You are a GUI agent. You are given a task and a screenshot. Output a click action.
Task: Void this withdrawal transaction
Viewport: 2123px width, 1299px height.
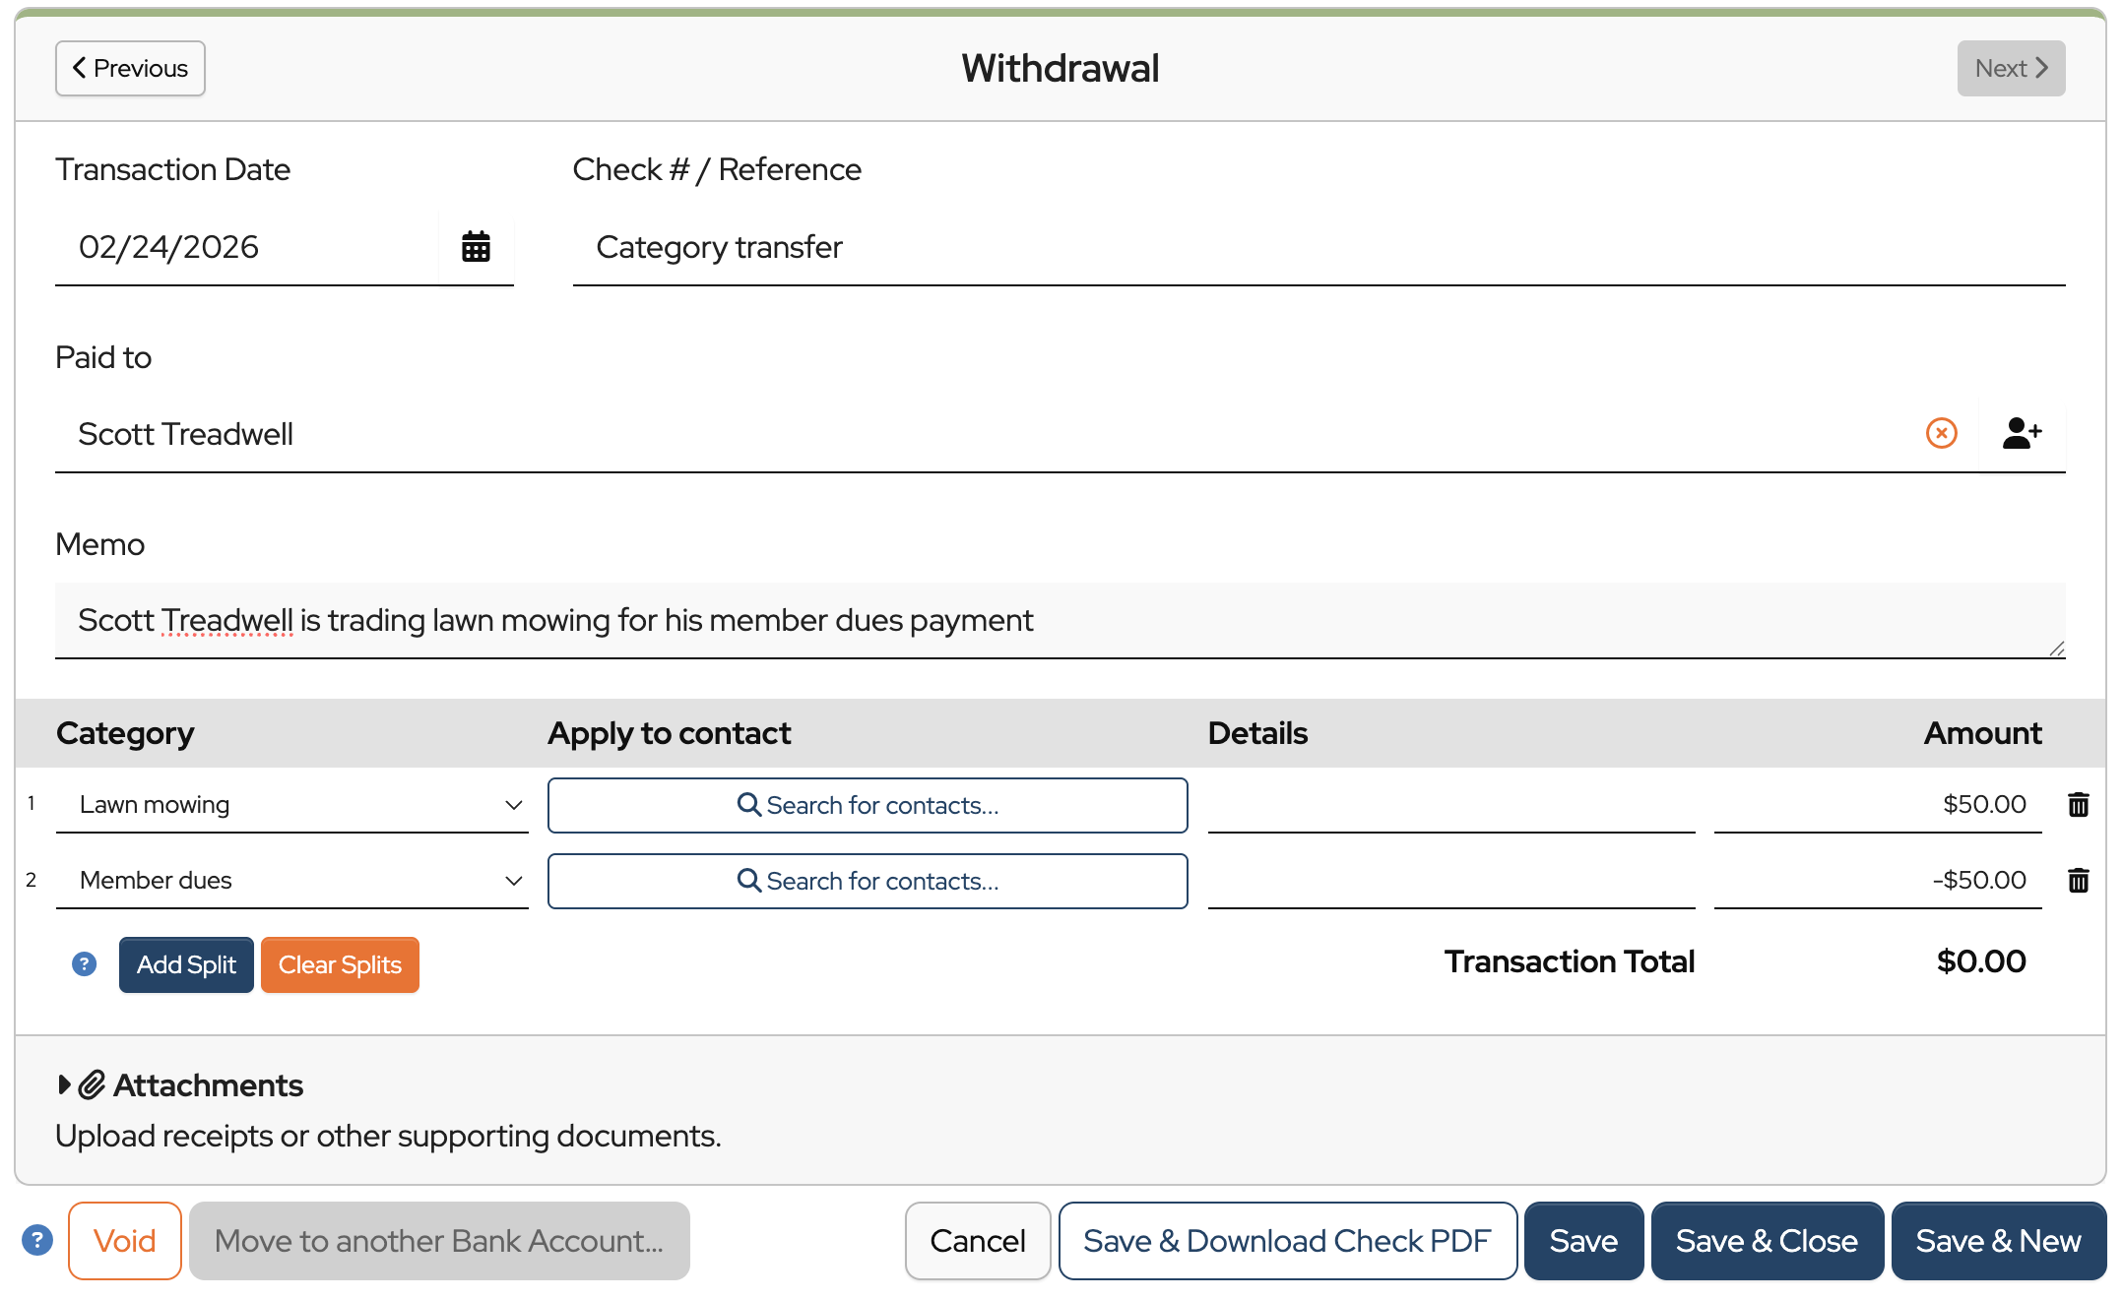pyautogui.click(x=125, y=1240)
